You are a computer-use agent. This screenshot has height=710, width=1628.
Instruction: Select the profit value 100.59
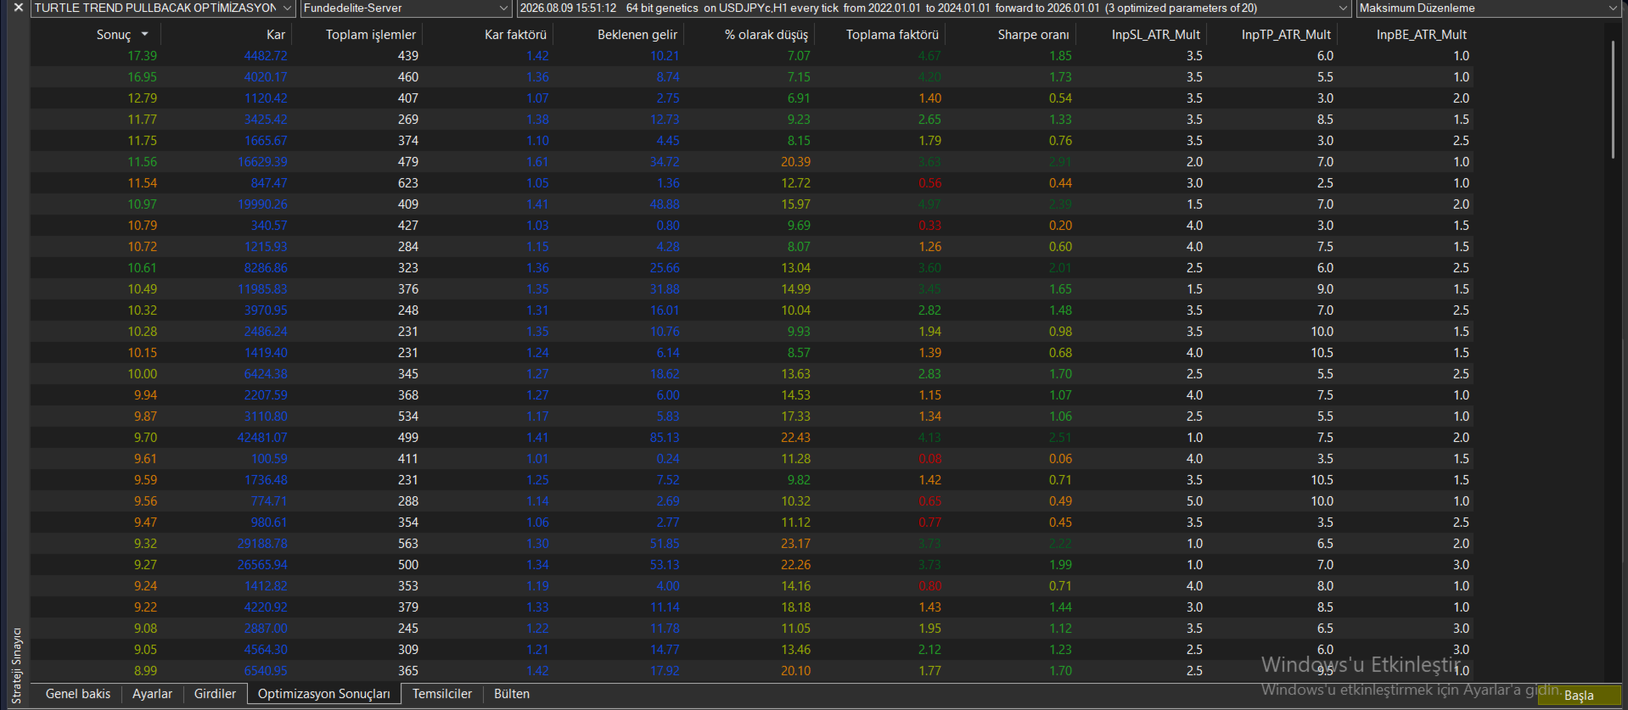click(269, 459)
